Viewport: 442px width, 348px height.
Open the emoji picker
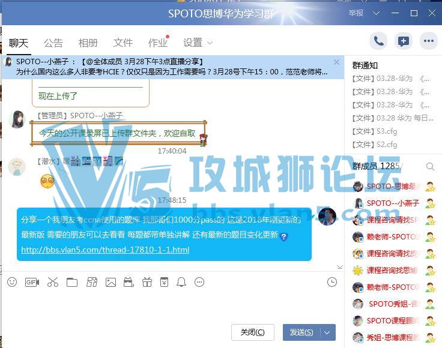tap(12, 282)
